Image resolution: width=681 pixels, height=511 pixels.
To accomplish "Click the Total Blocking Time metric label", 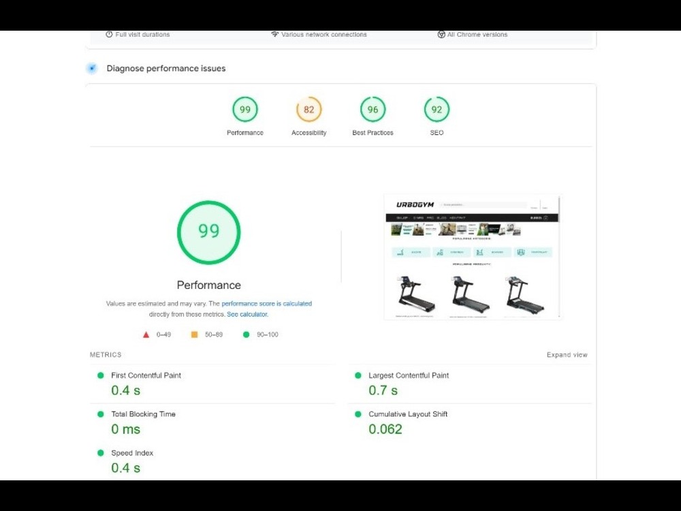I will coord(143,414).
